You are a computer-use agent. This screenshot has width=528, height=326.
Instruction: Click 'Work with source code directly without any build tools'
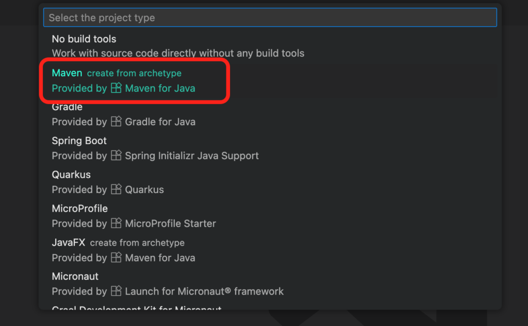[178, 53]
